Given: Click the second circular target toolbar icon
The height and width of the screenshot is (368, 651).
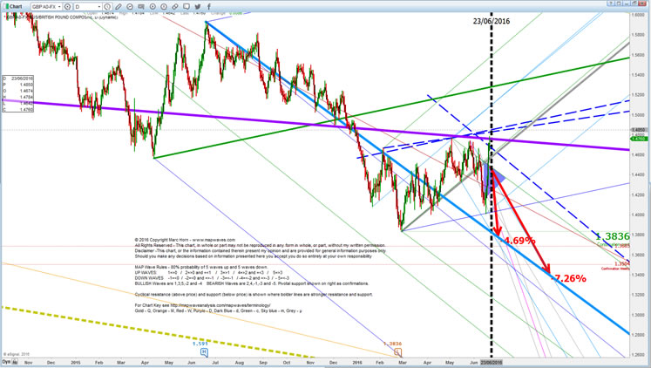Looking at the screenshot, I should [x=164, y=7].
